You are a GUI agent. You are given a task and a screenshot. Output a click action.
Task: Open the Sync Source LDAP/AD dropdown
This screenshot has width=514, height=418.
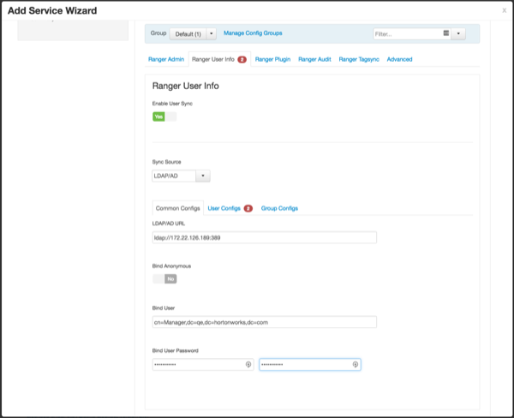pos(180,176)
